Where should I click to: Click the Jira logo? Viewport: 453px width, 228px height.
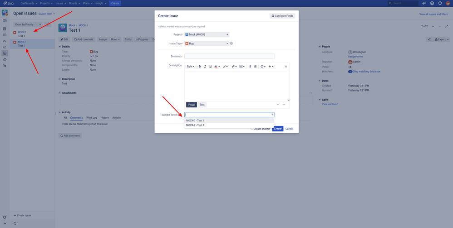[x=9, y=3]
